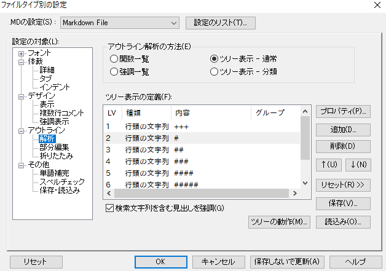Click the bottom-left リセット button
The height and width of the screenshot is (271, 386).
pyautogui.click(x=36, y=262)
